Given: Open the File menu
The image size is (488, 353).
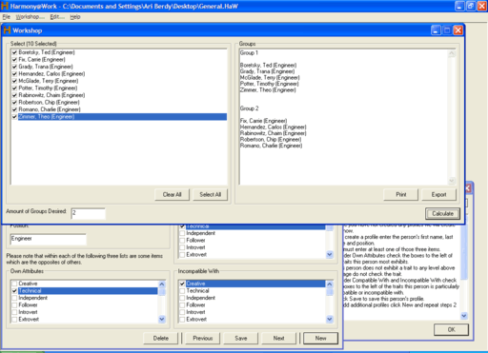Looking at the screenshot, I should pos(7,17).
